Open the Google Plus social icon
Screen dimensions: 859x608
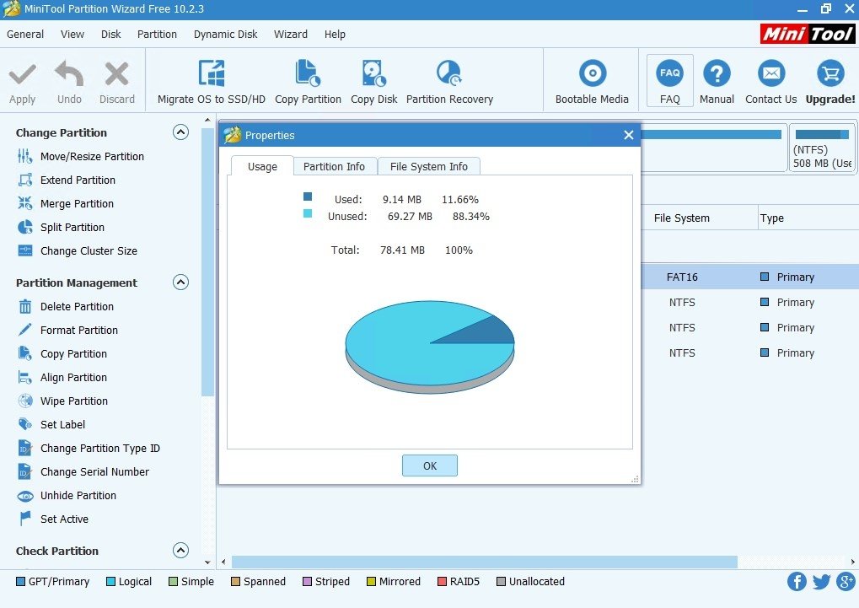tap(846, 582)
